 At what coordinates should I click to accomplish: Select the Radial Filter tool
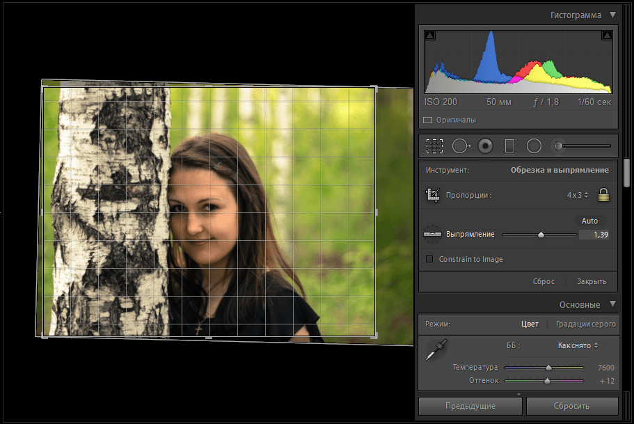coord(534,146)
